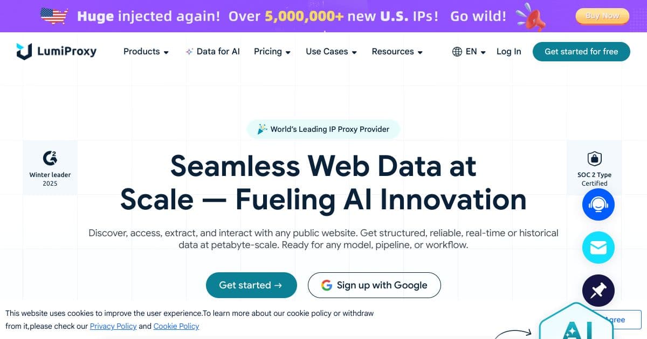Screen dimensions: 647x339
Task: Open the Use Cases dropdown
Action: (x=331, y=52)
